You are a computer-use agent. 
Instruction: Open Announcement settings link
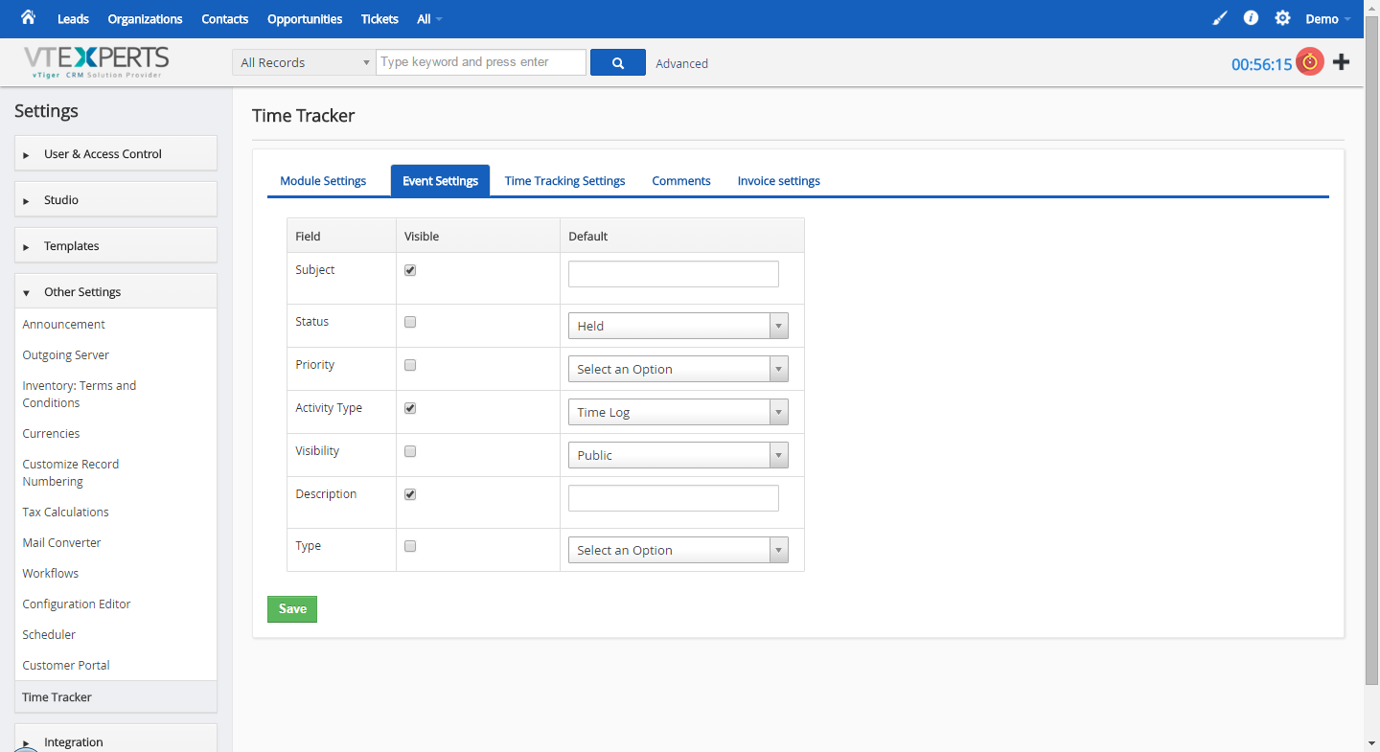click(63, 324)
